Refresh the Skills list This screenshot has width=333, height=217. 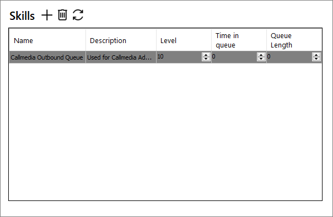[x=78, y=15]
